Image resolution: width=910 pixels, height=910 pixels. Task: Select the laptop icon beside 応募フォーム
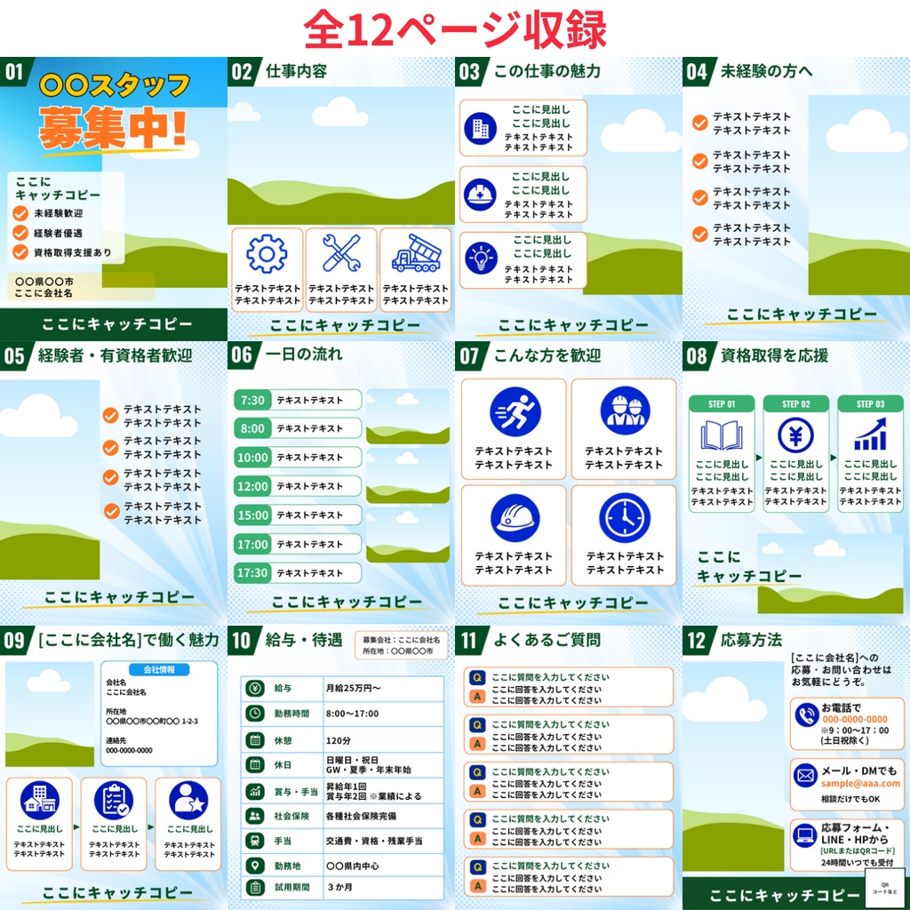tap(805, 835)
